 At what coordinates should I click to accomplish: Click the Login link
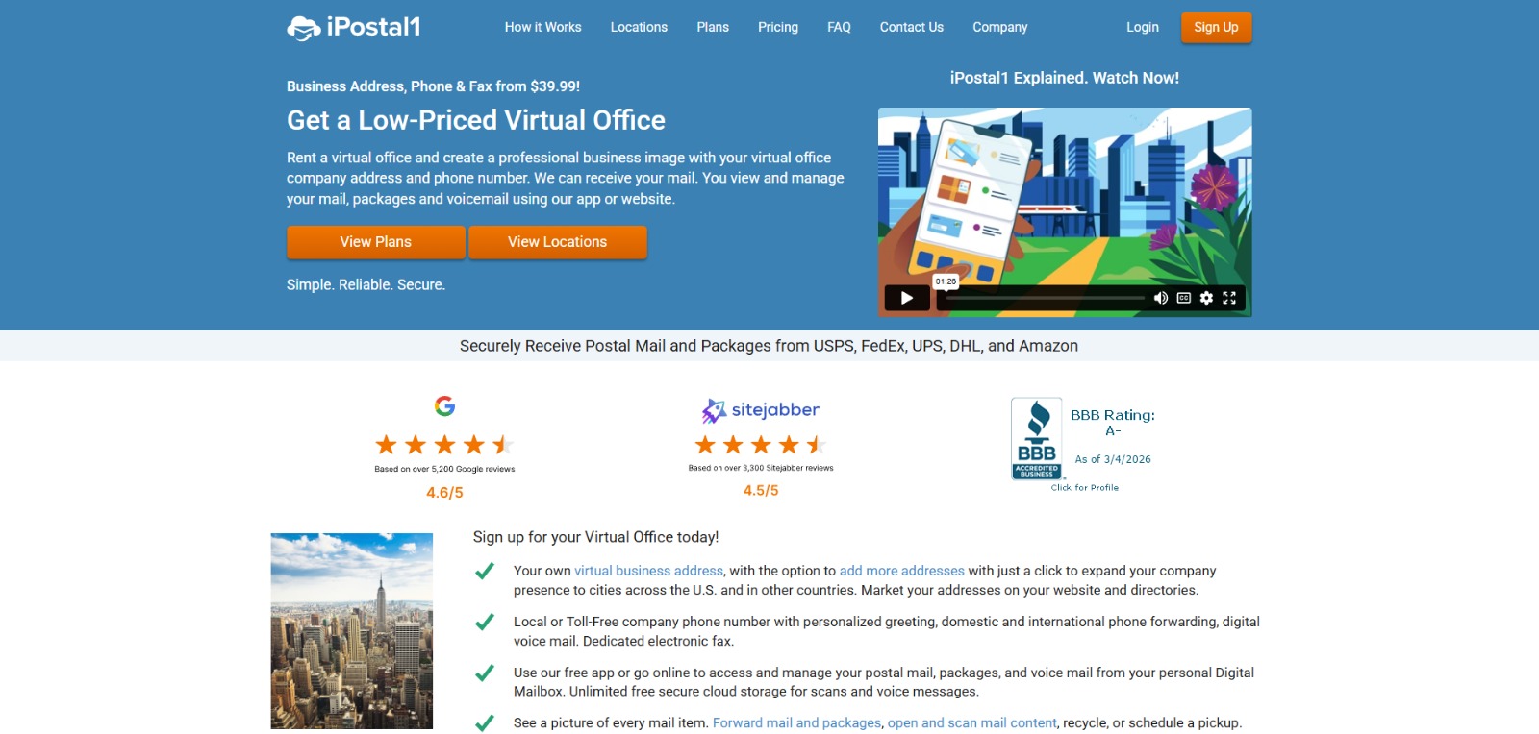point(1143,27)
